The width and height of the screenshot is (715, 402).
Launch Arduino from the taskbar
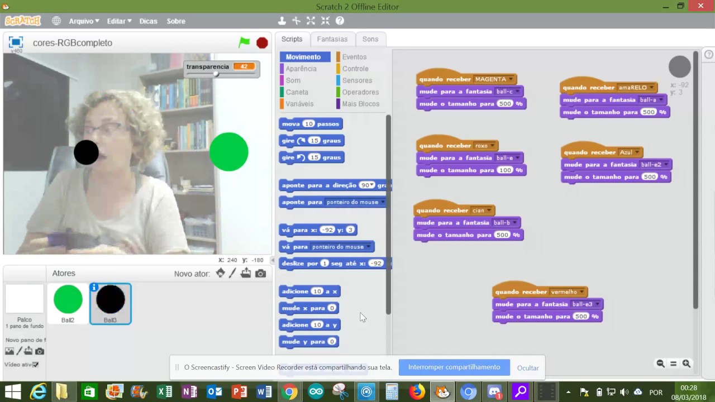(316, 392)
